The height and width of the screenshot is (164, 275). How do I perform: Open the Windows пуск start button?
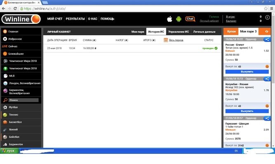(8, 151)
